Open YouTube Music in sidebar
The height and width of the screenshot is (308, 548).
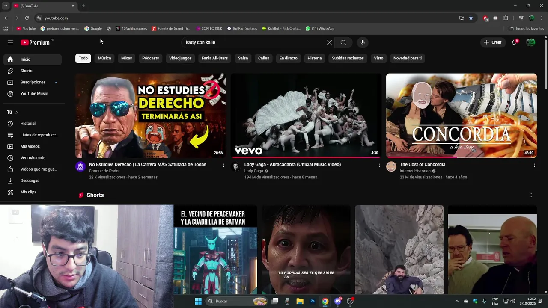33,94
